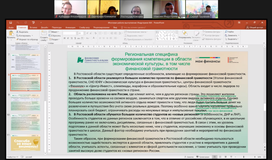Zoom out with the minus button
The image size is (272, 160).
(x=235, y=157)
